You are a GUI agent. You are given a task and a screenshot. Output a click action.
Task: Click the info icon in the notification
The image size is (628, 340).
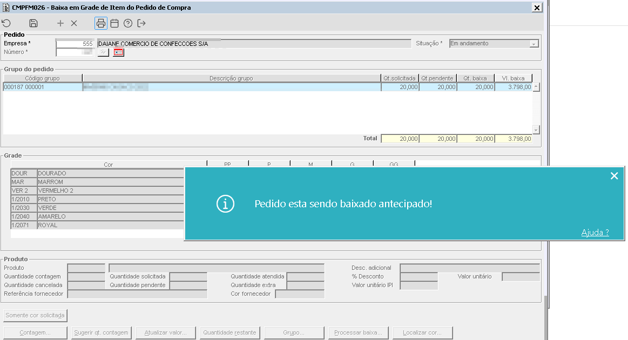225,204
